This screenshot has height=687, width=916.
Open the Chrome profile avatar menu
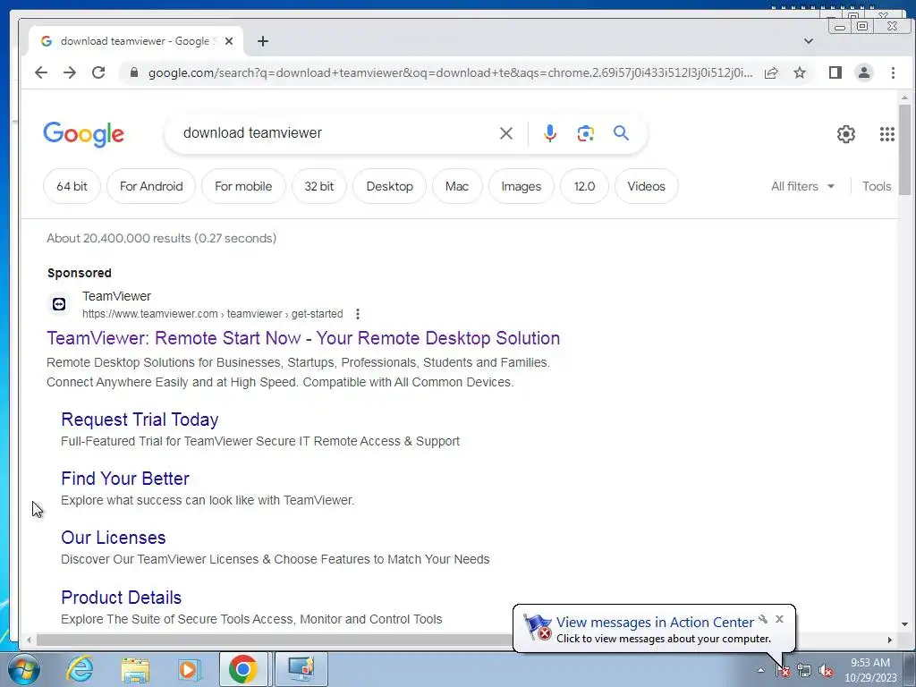tap(864, 72)
